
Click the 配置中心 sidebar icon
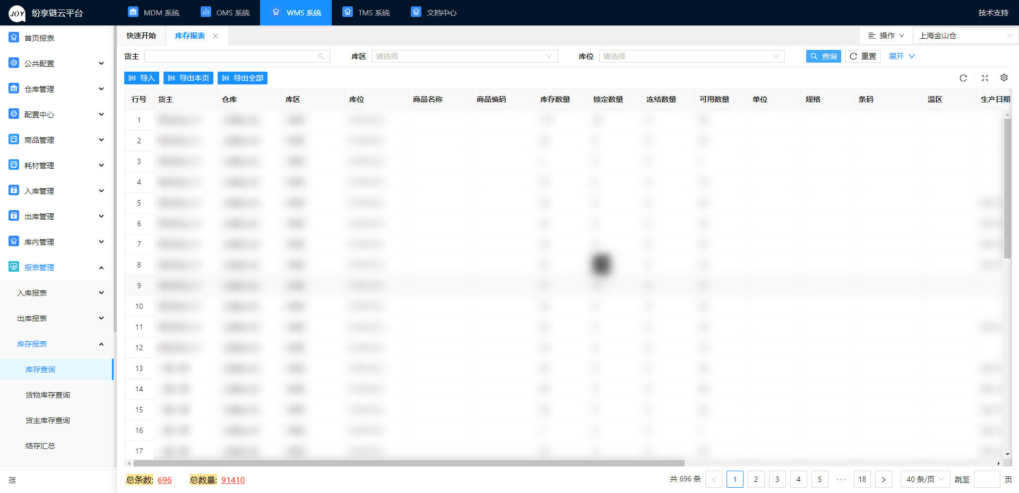tap(14, 114)
